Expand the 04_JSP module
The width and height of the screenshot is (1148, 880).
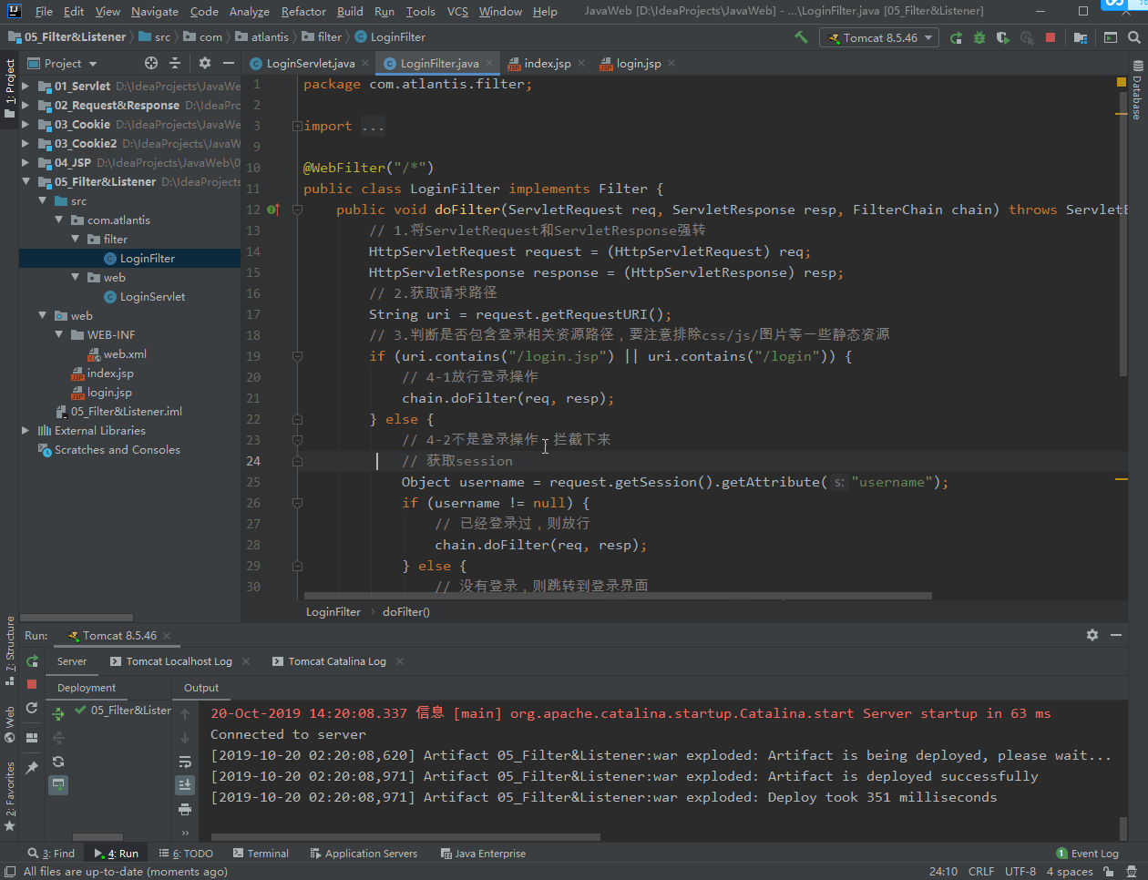coord(26,162)
